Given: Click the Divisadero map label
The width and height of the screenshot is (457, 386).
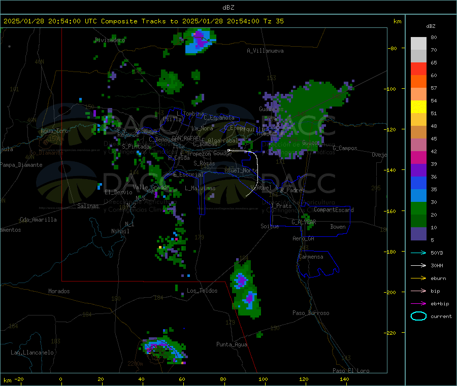Looking at the screenshot, I should (110, 40).
